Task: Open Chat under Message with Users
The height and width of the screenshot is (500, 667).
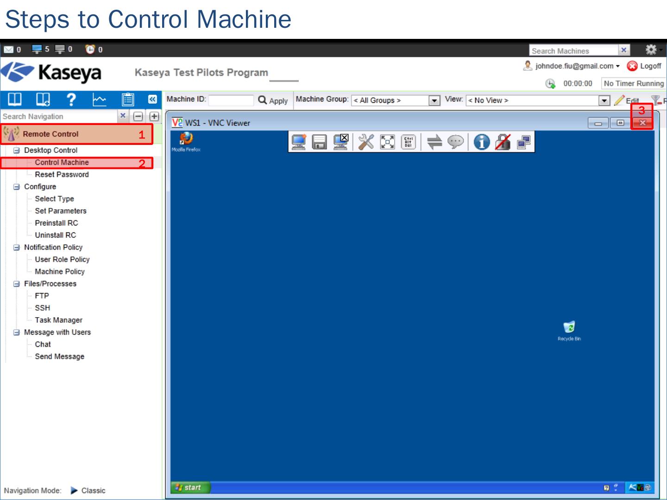Action: click(x=43, y=344)
